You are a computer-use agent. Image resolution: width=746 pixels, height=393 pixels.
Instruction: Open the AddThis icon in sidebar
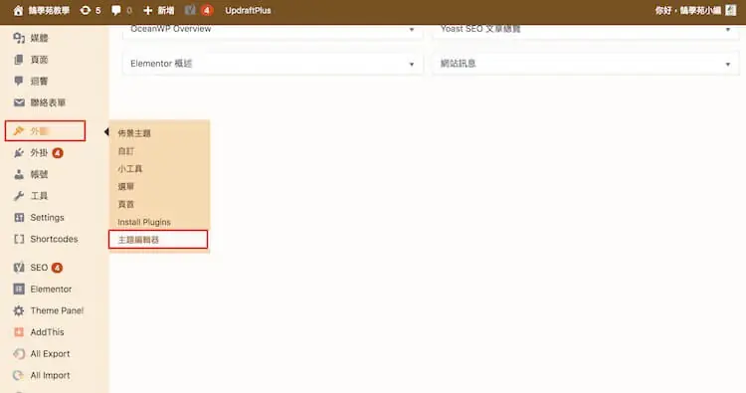pyautogui.click(x=19, y=332)
